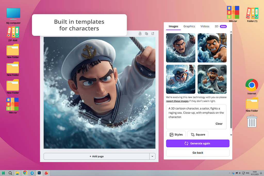This screenshot has height=176, width=264.
Task: Open the recycle bin on the desktop
Action: coord(252,121)
